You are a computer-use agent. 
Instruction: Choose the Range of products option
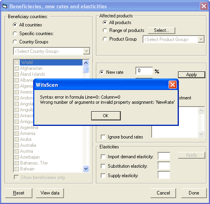pyautogui.click(x=105, y=30)
